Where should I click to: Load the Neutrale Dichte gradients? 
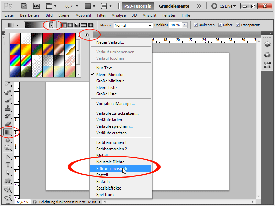(x=121, y=162)
